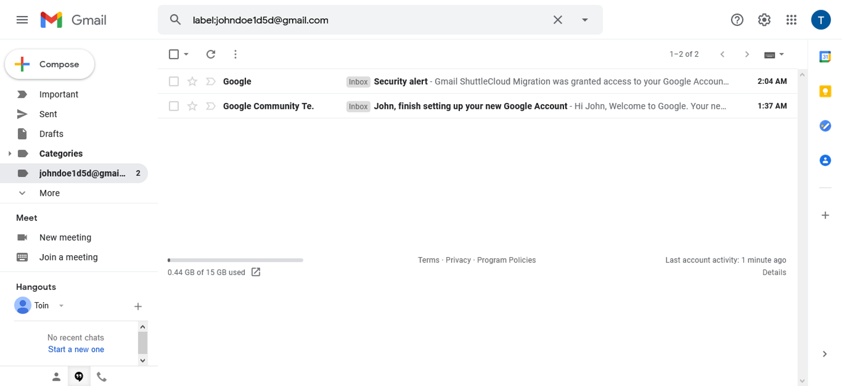Open the Sent folder

[48, 114]
